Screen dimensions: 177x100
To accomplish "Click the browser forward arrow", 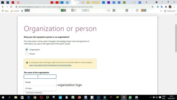I will click(x=7, y=7).
